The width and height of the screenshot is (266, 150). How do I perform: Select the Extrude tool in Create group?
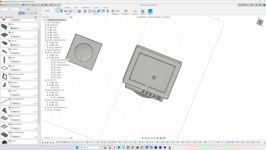coord(61,11)
